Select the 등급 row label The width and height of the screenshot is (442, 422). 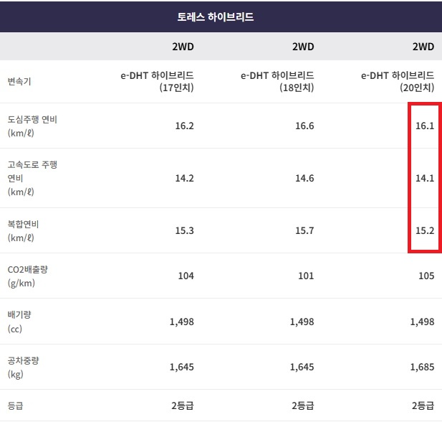tap(15, 405)
